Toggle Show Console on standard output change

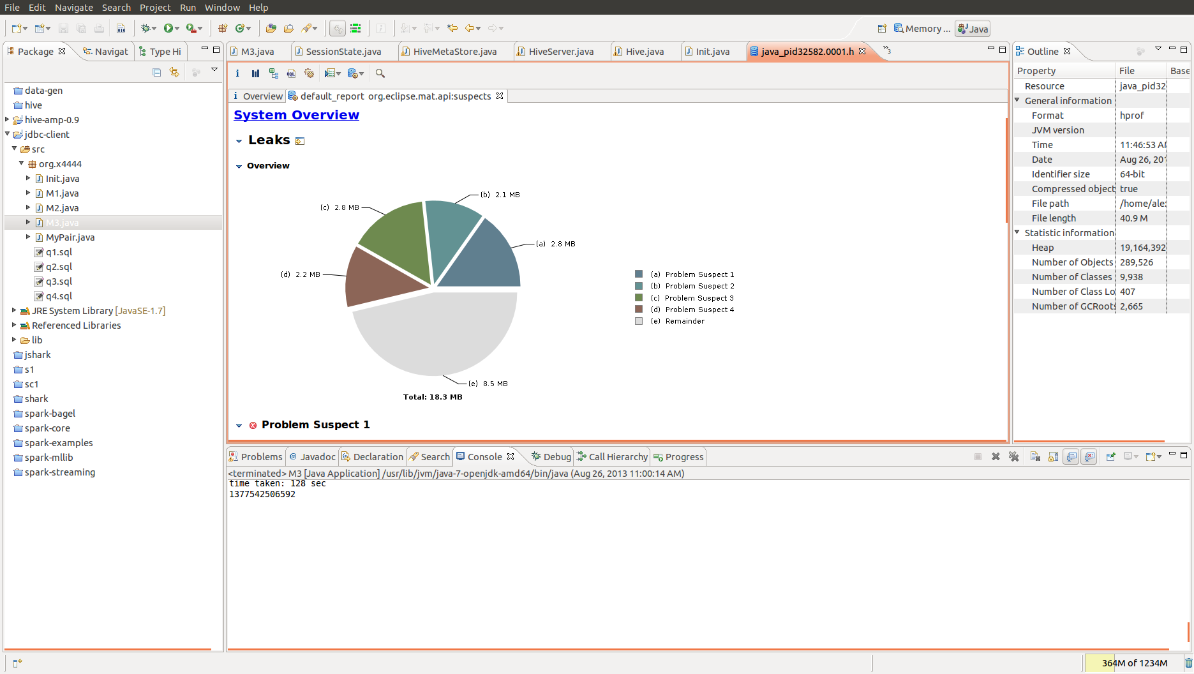pyautogui.click(x=1071, y=456)
